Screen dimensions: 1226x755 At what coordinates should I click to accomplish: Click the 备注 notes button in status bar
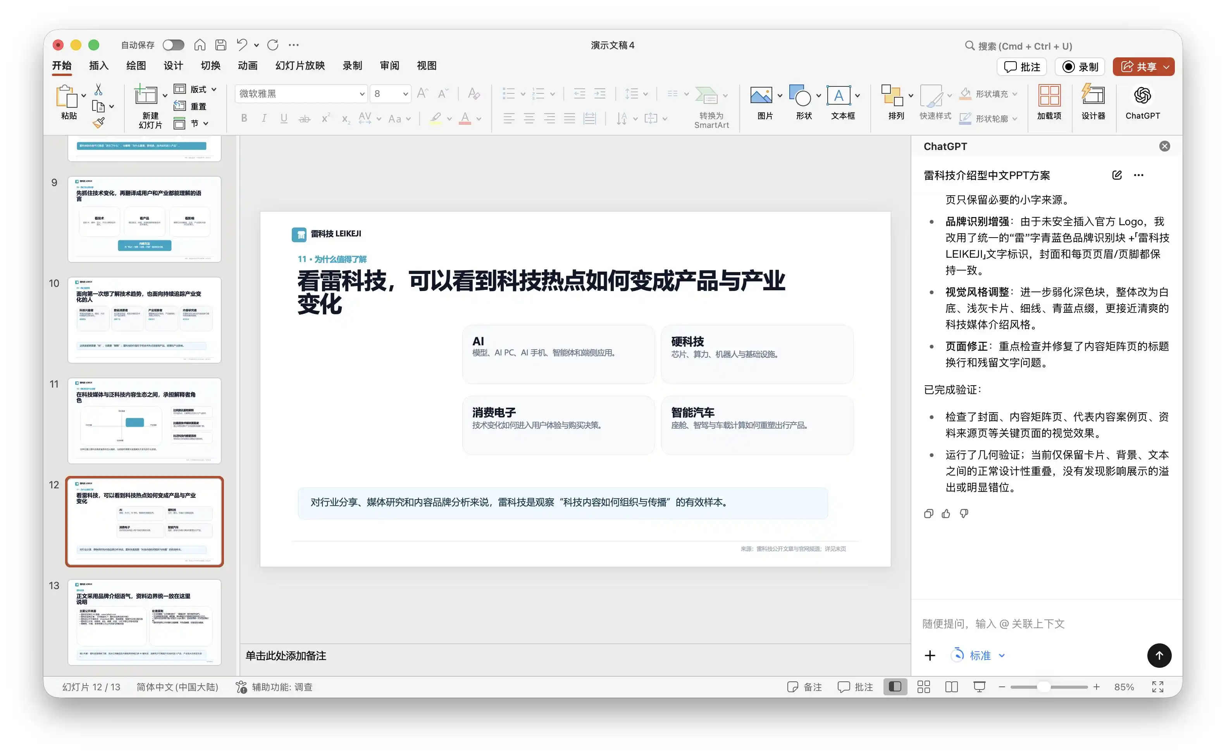tap(804, 686)
